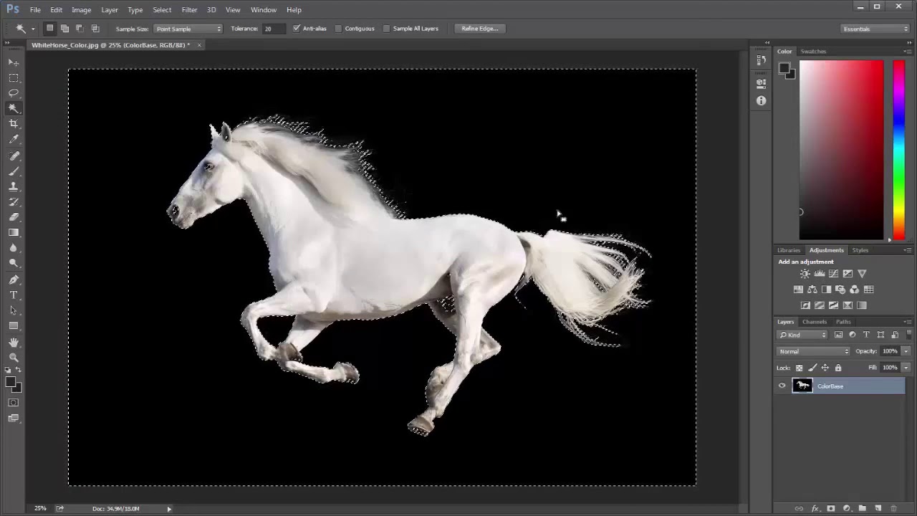The height and width of the screenshot is (516, 917).
Task: Add a Black & White adjustment
Action: (x=826, y=290)
